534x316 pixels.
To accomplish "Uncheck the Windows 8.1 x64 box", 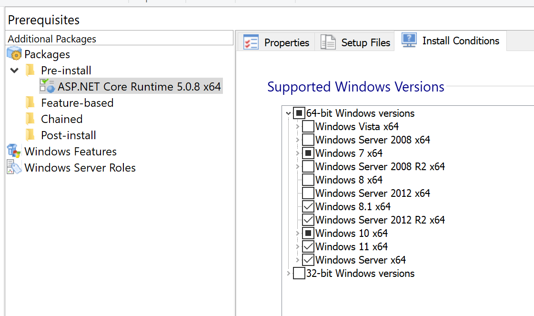I will [x=308, y=206].
